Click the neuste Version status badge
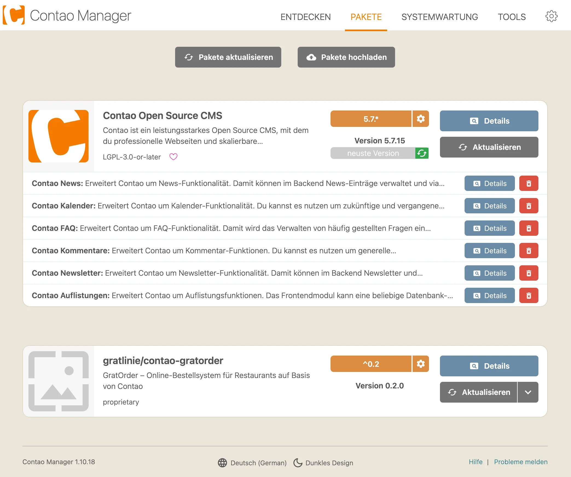This screenshot has height=477, width=571. [373, 153]
